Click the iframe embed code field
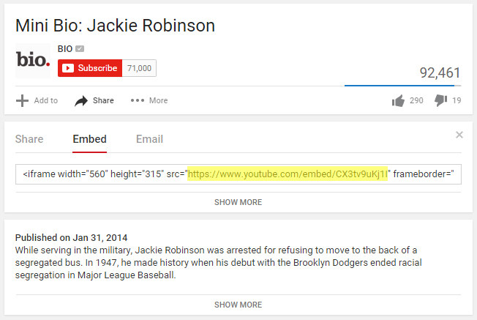The height and width of the screenshot is (320, 477). pyautogui.click(x=238, y=174)
